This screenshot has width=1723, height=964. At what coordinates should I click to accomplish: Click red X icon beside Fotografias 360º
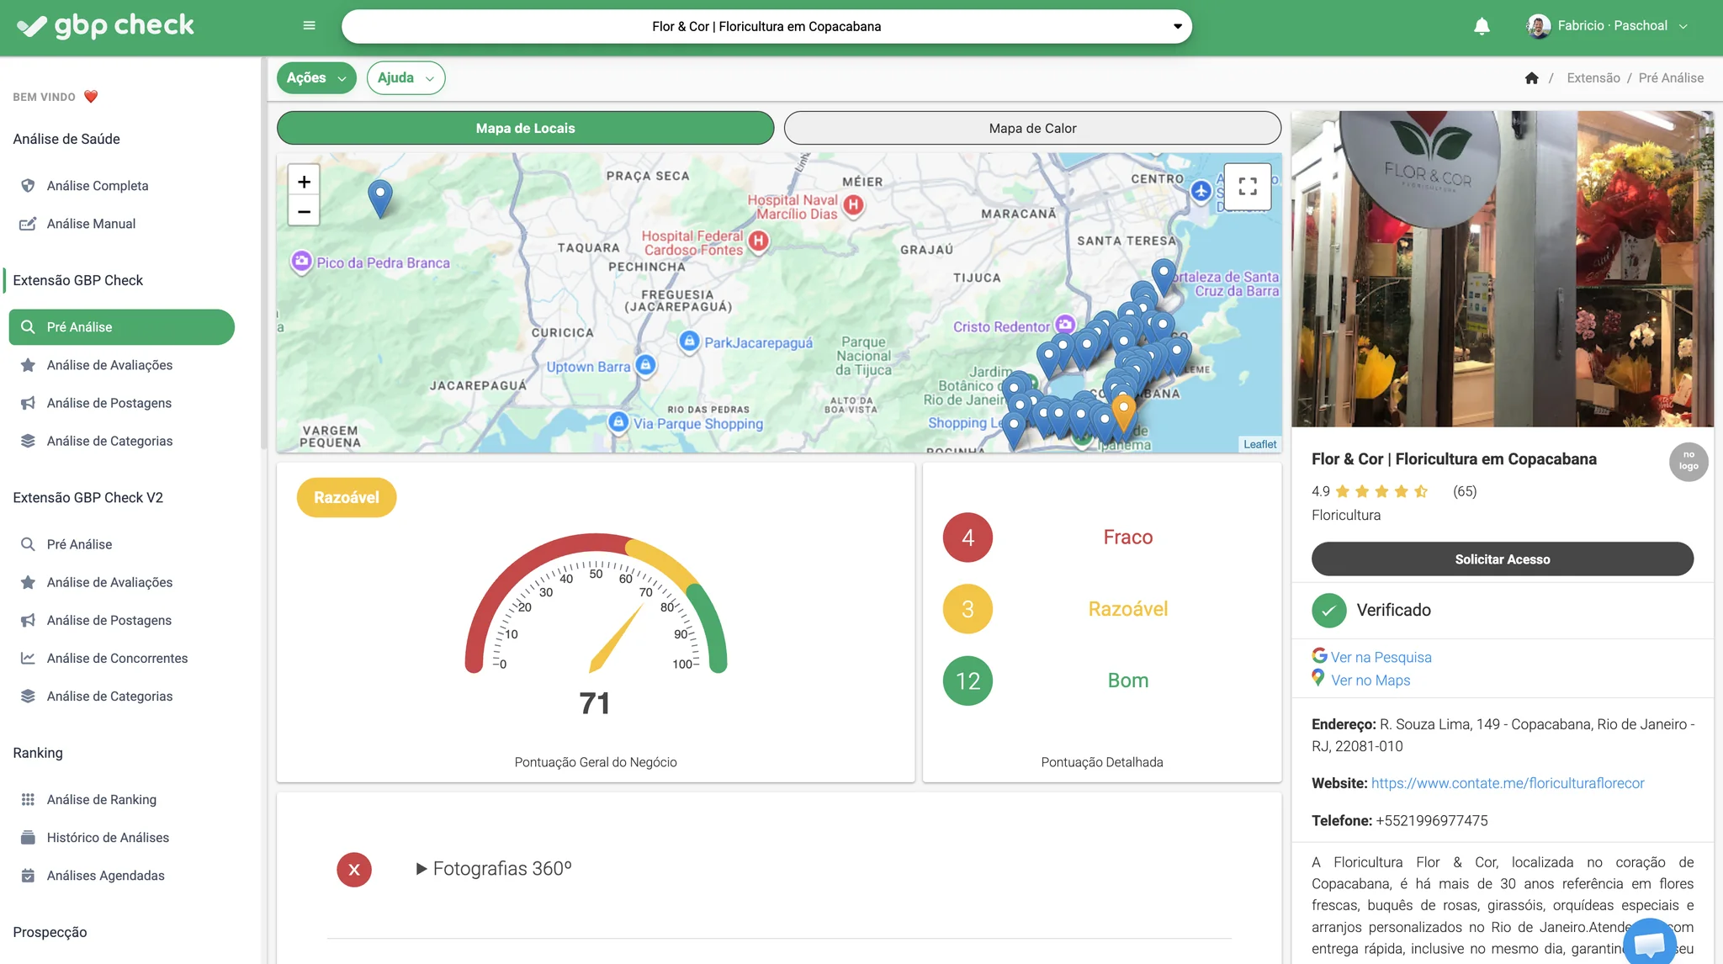(354, 870)
